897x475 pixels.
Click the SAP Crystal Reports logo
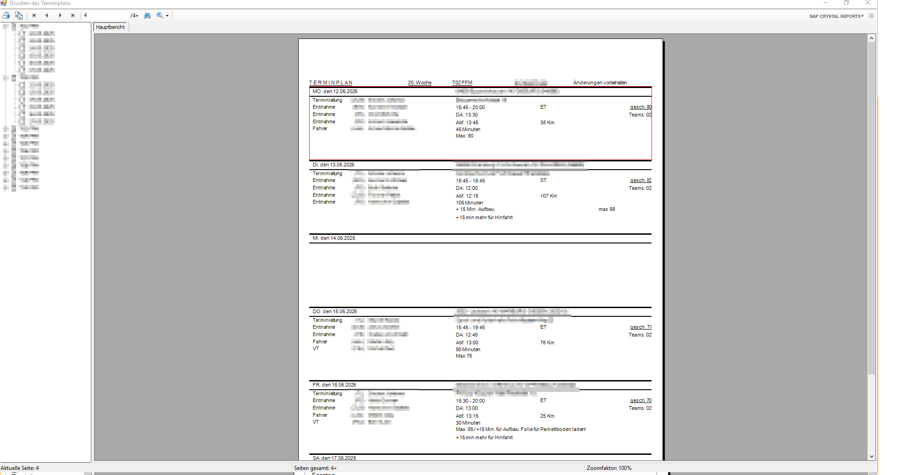pos(836,16)
